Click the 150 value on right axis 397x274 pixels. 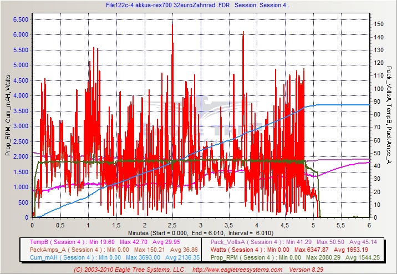378,24
